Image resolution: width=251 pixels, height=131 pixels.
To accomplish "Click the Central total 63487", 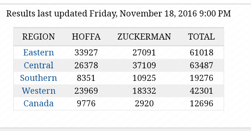I will [x=201, y=65].
